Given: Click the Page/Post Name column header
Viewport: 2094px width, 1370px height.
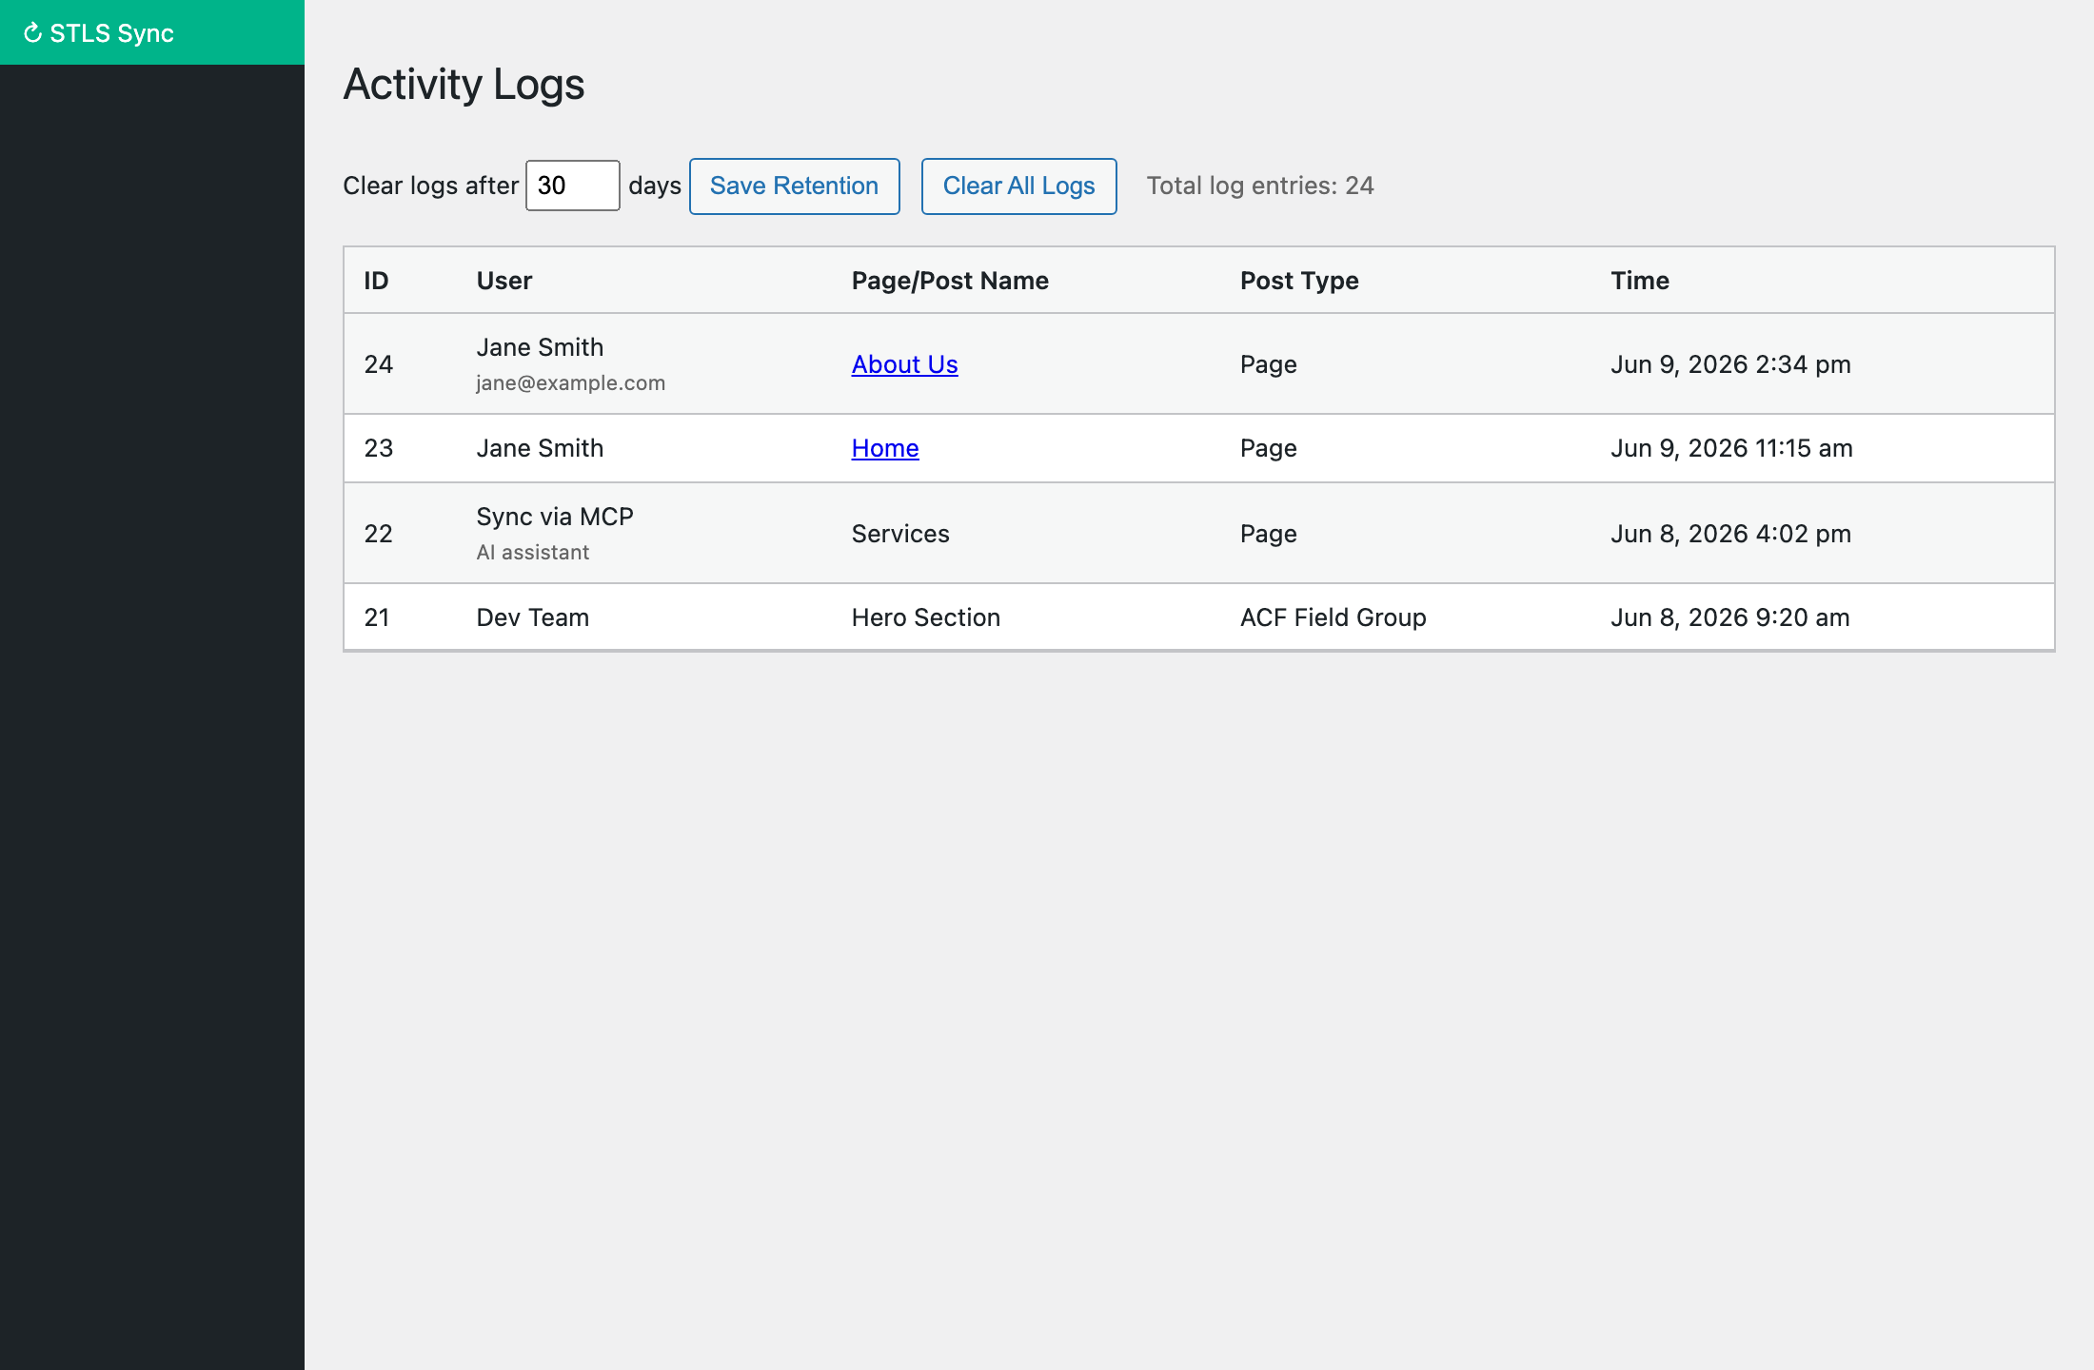Looking at the screenshot, I should tap(950, 281).
